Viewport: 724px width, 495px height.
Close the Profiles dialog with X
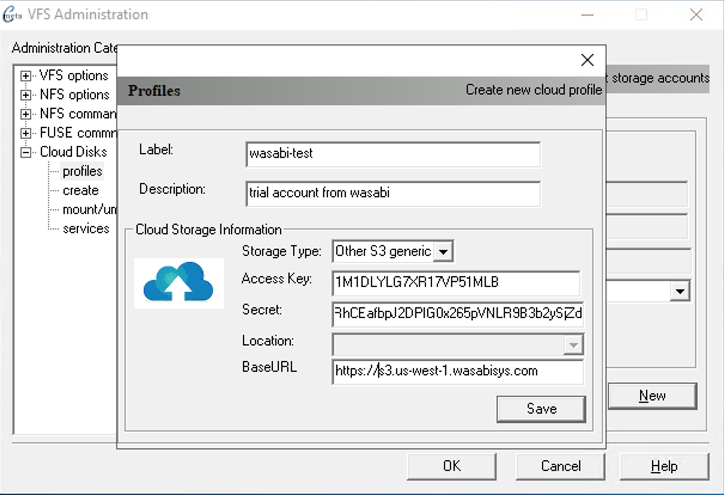587,60
